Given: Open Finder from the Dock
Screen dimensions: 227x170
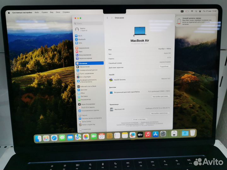Looking at the screenshot, I should click(x=38, y=139).
